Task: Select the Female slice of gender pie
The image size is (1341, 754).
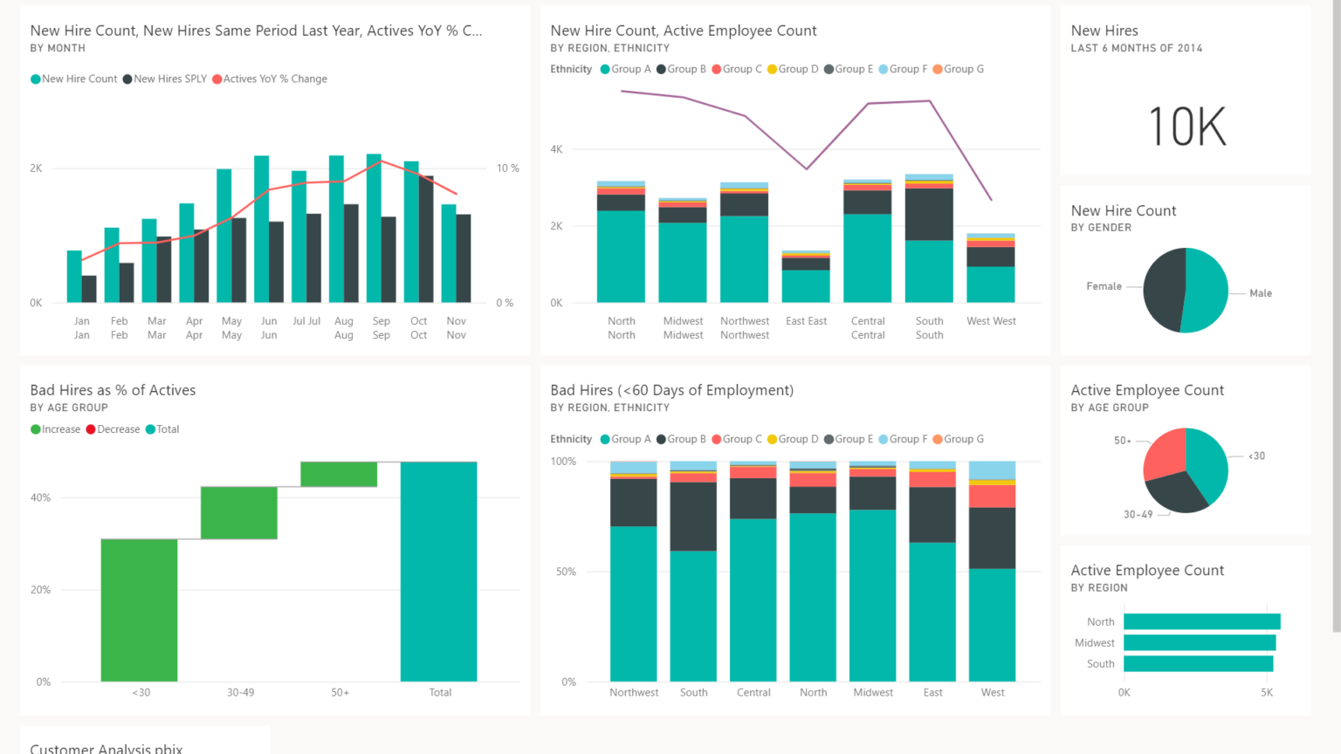Action: (x=1163, y=290)
